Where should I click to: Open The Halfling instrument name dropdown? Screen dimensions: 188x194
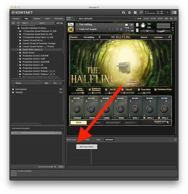tap(77, 25)
